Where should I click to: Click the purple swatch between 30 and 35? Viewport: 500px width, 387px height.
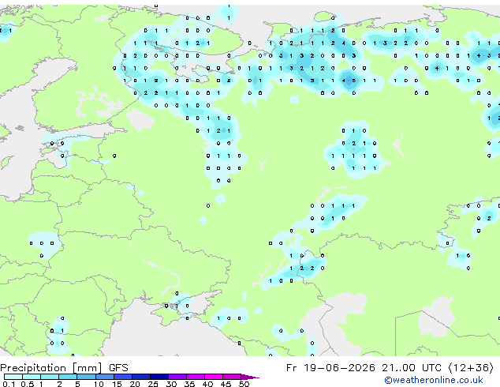pyautogui.click(x=177, y=377)
